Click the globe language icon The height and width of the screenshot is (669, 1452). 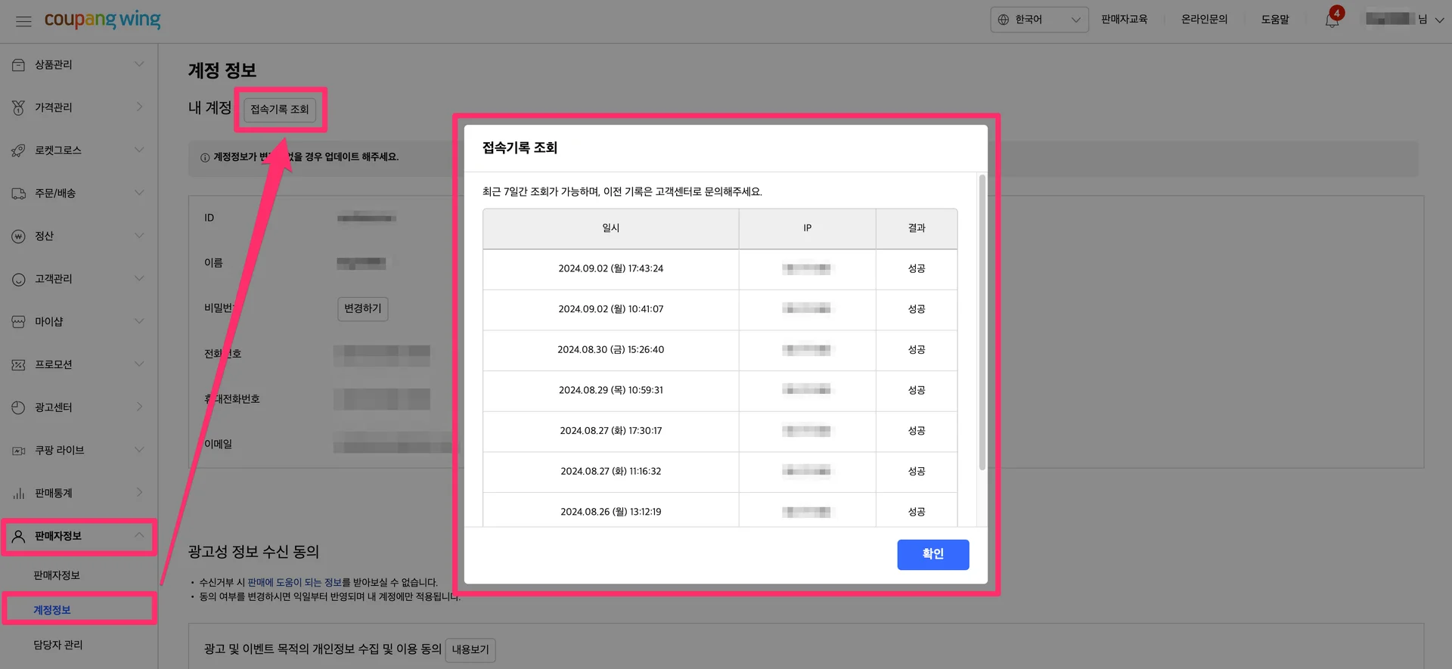1004,20
